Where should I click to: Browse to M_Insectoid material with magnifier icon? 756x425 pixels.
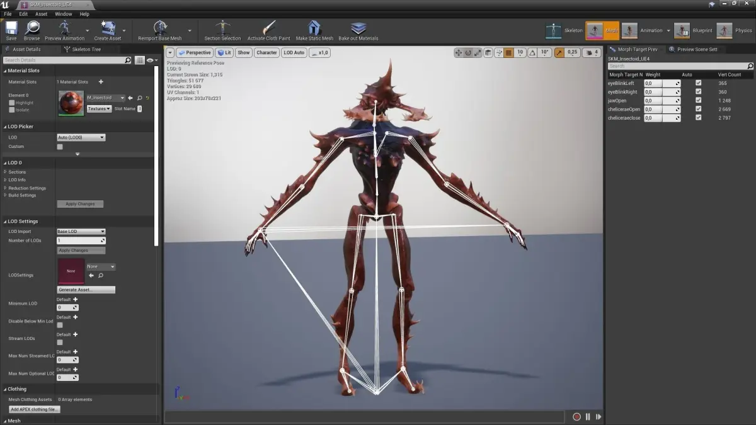pos(139,98)
